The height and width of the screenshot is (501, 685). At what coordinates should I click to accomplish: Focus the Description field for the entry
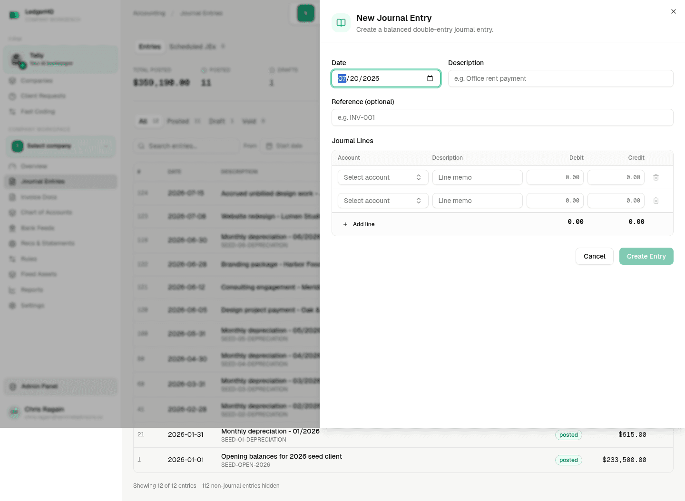(x=560, y=78)
